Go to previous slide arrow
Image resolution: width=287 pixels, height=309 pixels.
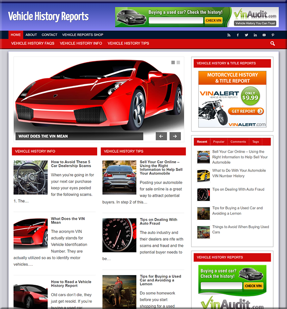pos(161,136)
